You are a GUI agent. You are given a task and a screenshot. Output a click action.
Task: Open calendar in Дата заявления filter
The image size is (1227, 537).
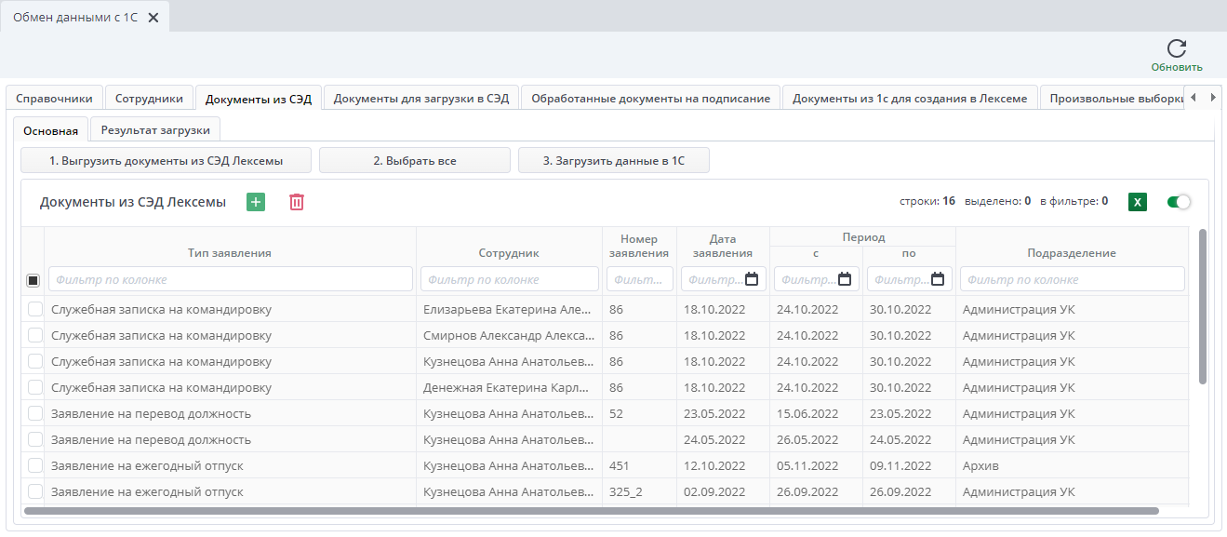click(x=752, y=279)
